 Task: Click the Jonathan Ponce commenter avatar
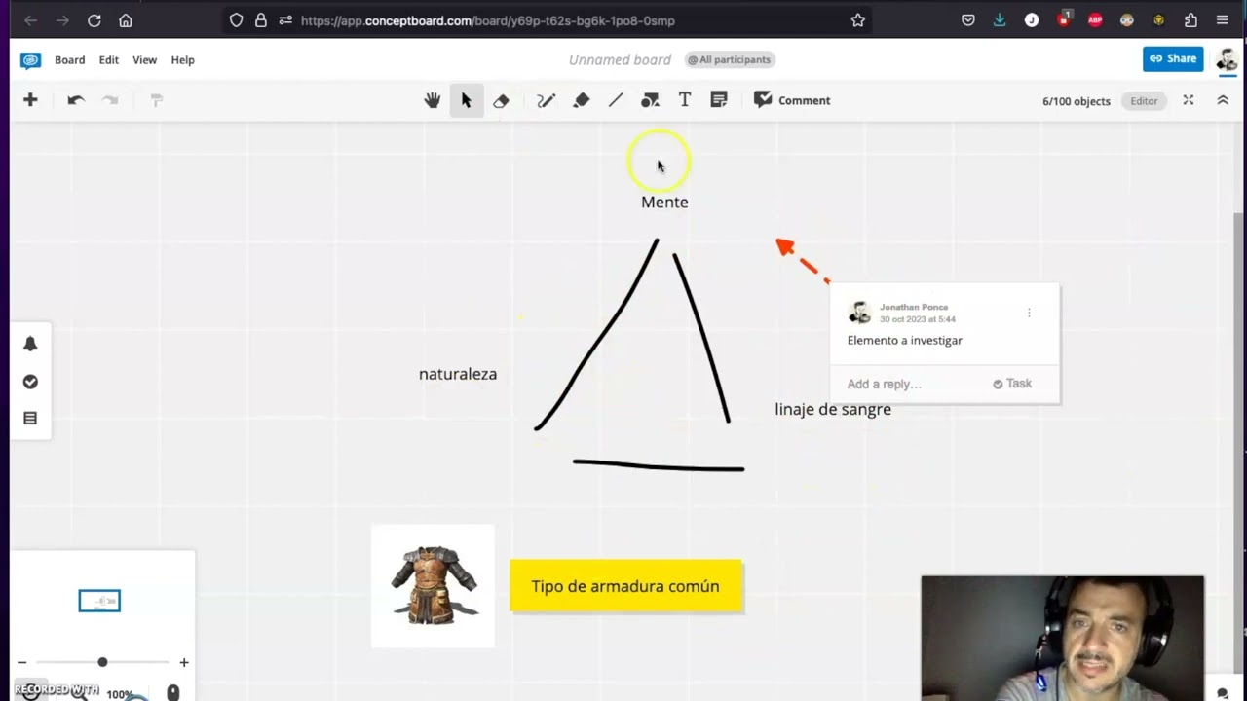pyautogui.click(x=859, y=313)
